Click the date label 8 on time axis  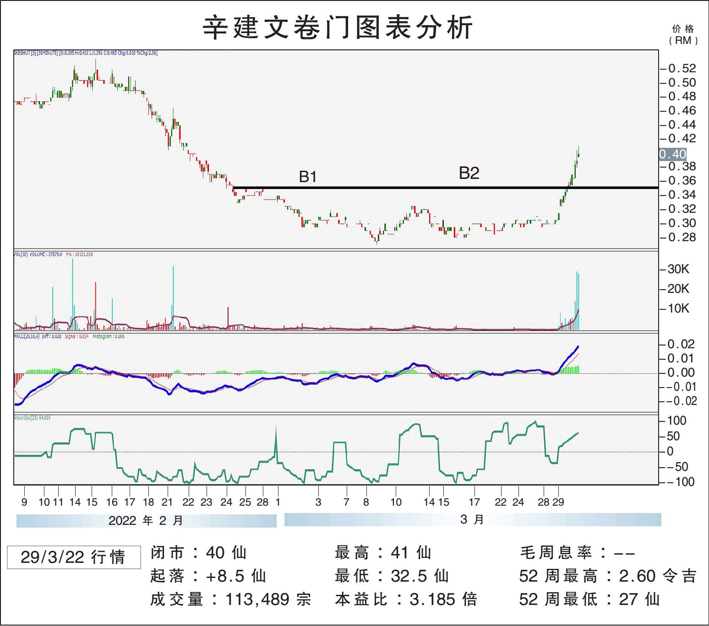click(366, 502)
